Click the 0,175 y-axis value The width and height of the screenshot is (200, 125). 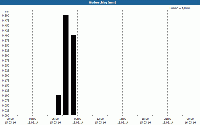point(6,80)
